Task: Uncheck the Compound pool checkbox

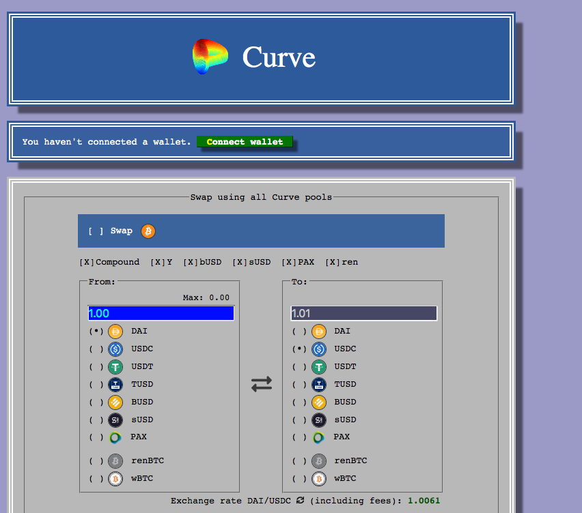Action: (87, 262)
